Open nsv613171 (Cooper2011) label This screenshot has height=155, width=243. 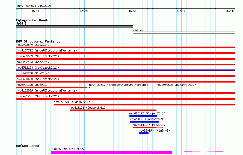(87, 108)
